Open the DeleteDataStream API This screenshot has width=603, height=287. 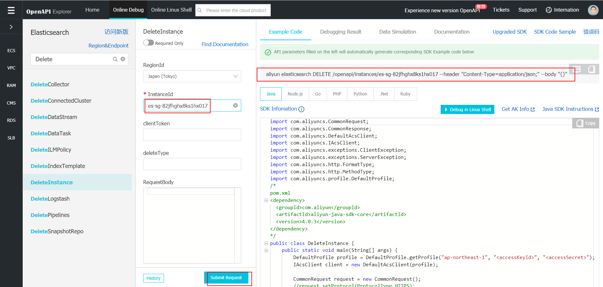(x=54, y=117)
